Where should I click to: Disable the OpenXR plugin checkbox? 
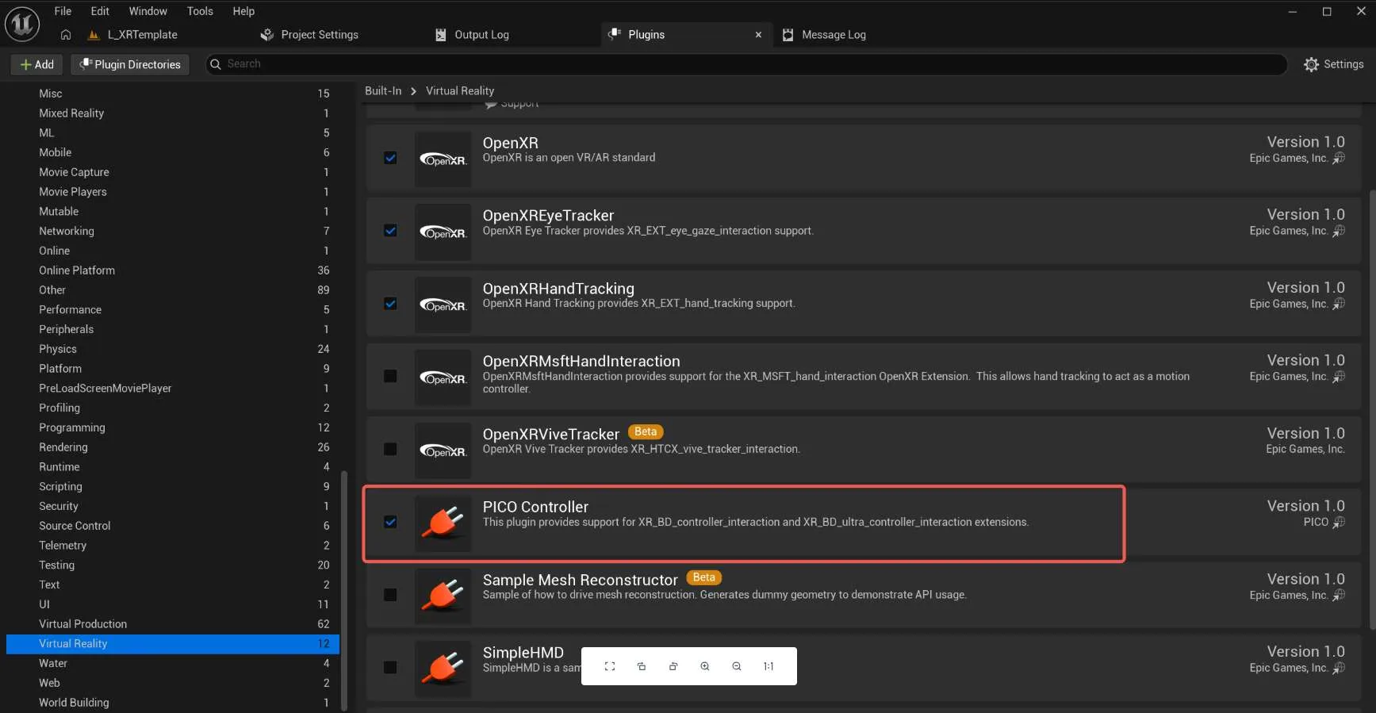390,158
